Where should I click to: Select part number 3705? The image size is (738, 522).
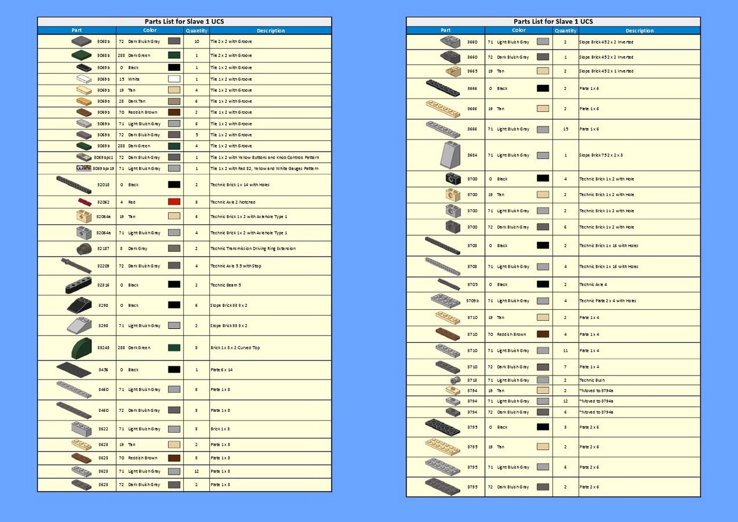472,284
